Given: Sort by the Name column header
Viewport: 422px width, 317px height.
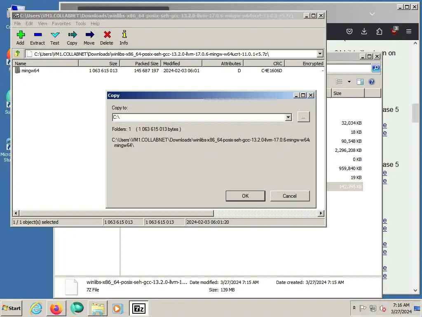Looking at the screenshot, I should point(46,63).
